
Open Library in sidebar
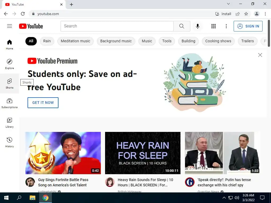(10, 123)
